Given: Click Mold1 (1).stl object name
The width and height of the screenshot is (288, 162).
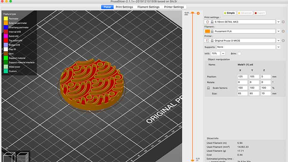Looking at the screenshot, I should point(245,65).
